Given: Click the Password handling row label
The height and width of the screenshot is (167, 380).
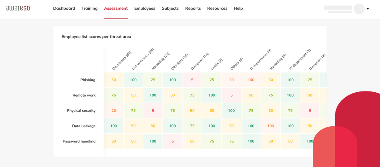Looking at the screenshot, I should 79,141.
